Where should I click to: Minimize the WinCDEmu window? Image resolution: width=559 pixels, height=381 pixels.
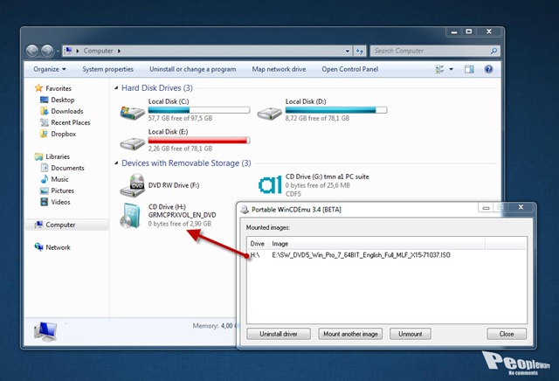[x=486, y=207]
